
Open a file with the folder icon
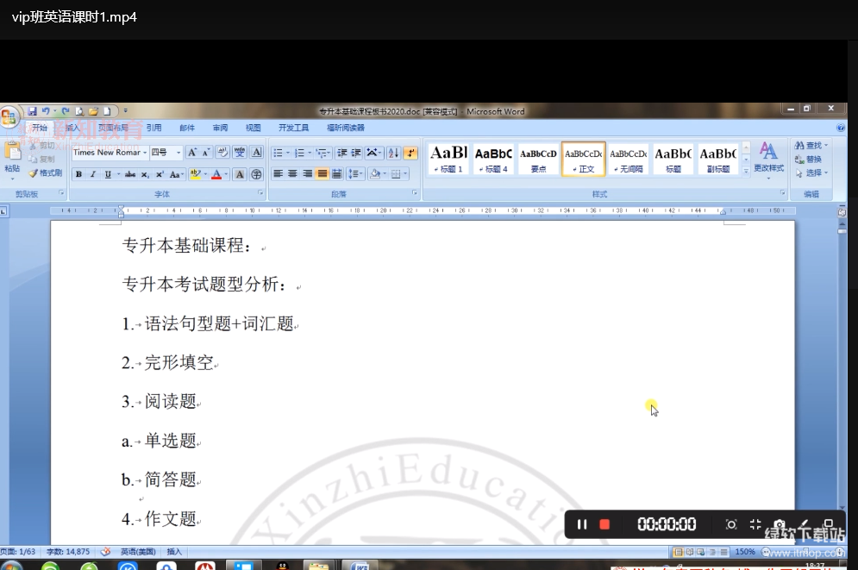[x=94, y=111]
